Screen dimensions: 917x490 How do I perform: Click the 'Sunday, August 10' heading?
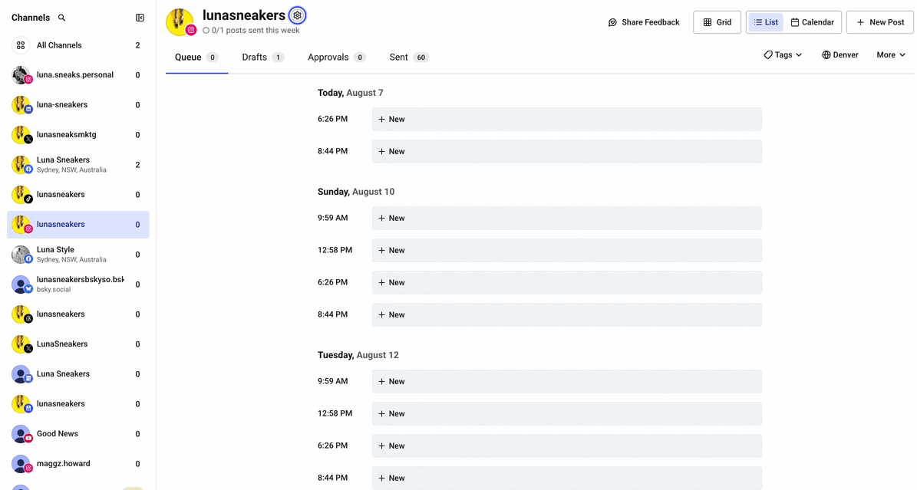point(356,191)
